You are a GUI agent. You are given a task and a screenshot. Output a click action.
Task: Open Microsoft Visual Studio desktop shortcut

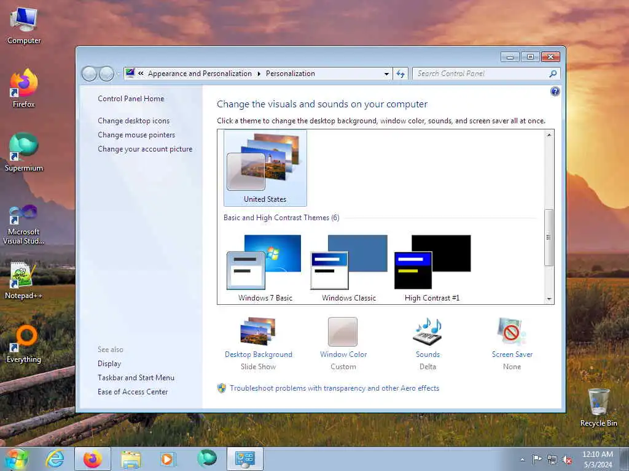[x=24, y=224]
